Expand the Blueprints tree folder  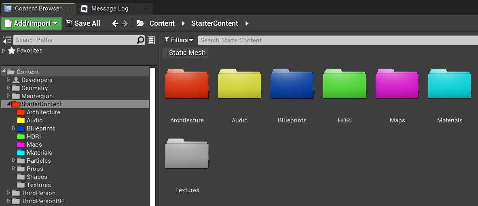point(13,128)
